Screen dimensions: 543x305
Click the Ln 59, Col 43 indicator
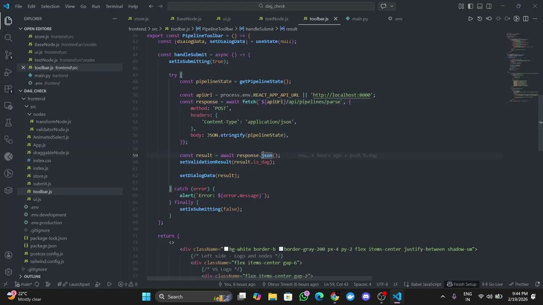coord(336,284)
